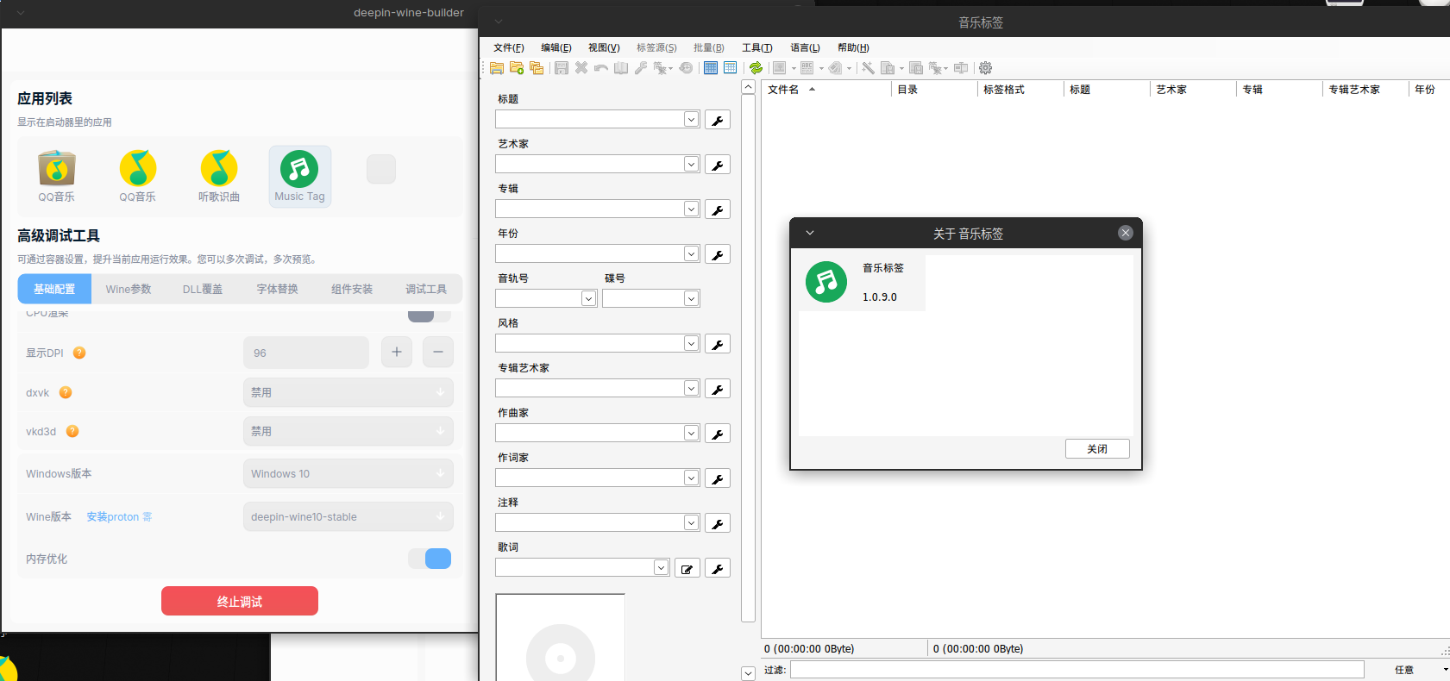
Task: Open the 工具(T) menu
Action: click(757, 47)
